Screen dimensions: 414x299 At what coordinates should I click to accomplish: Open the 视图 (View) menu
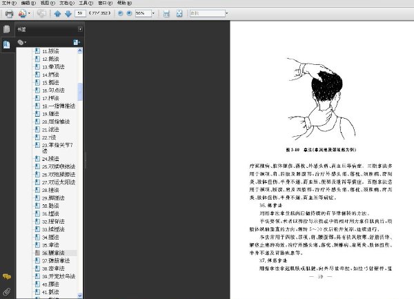48,3
